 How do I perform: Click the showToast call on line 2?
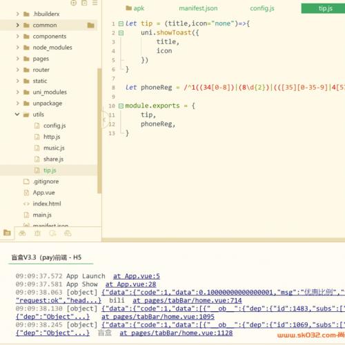coord(174,32)
